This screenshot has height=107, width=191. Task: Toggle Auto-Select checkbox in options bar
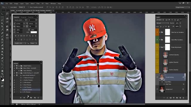[9, 7]
